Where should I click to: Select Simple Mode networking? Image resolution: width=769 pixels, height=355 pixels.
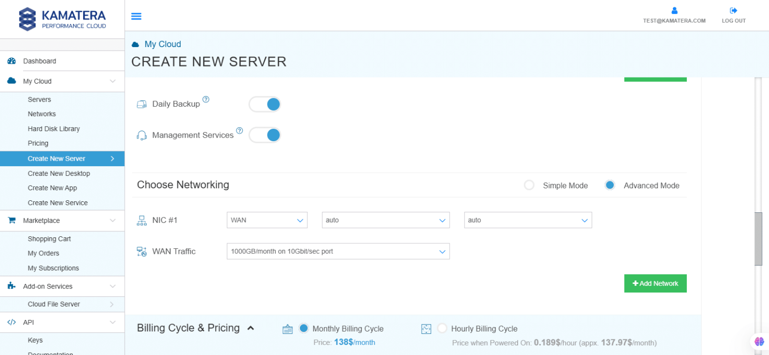click(529, 185)
